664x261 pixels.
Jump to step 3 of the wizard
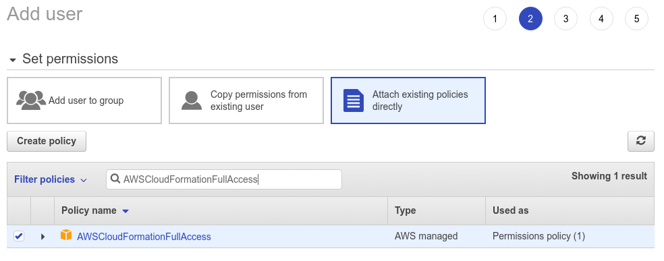(565, 19)
